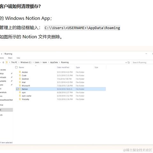The height and width of the screenshot is (153, 153).
Task: Go to This PC in the breadcrumb
Action: 14,62
